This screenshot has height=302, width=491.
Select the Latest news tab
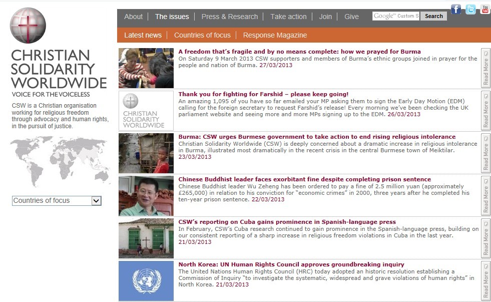(143, 35)
